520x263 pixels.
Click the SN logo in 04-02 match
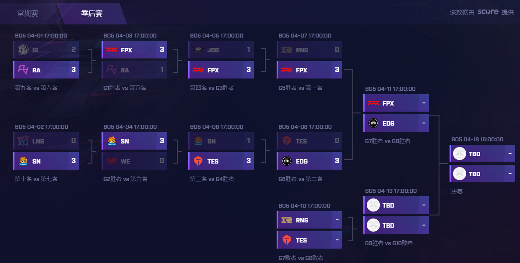tap(22, 161)
